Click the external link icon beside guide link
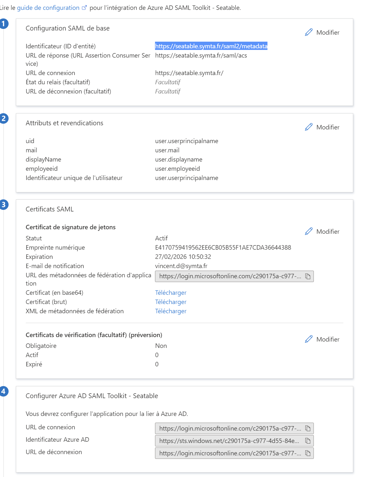This screenshot has width=378, height=477. 84,8
